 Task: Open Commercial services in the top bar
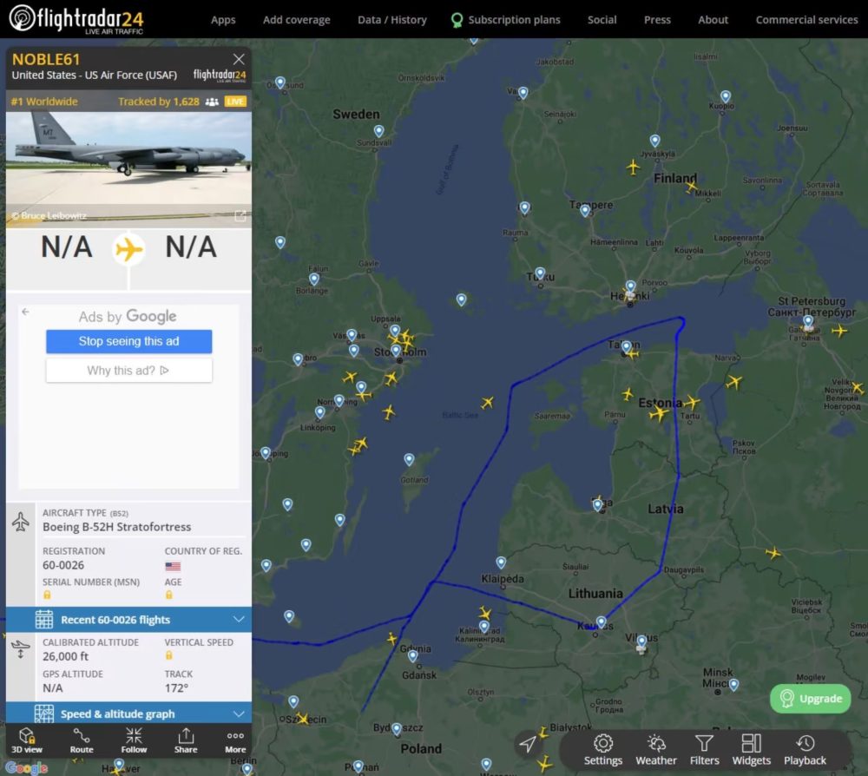(806, 20)
